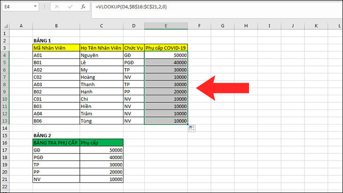343x193 pixels.
Task: Click the green Phụ cấp header cell
Action: tap(101, 143)
